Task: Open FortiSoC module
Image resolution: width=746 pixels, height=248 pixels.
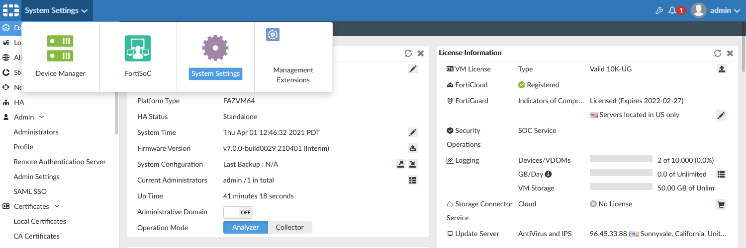Action: coord(138,57)
